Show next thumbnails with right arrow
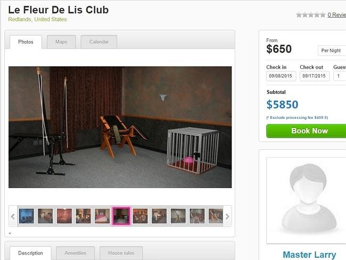346x260 pixels. pos(227,216)
